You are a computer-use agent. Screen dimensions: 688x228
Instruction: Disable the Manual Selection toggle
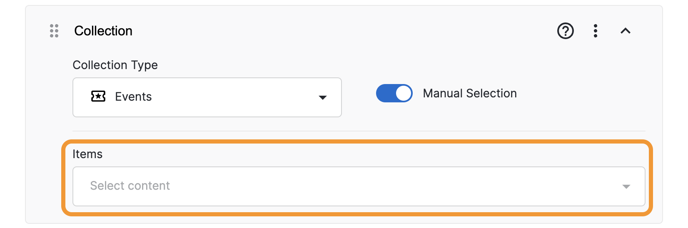coord(394,93)
